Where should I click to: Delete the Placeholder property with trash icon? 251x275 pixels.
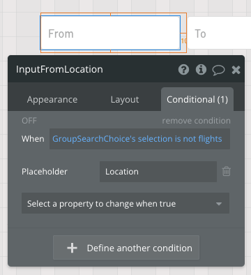tap(227, 172)
